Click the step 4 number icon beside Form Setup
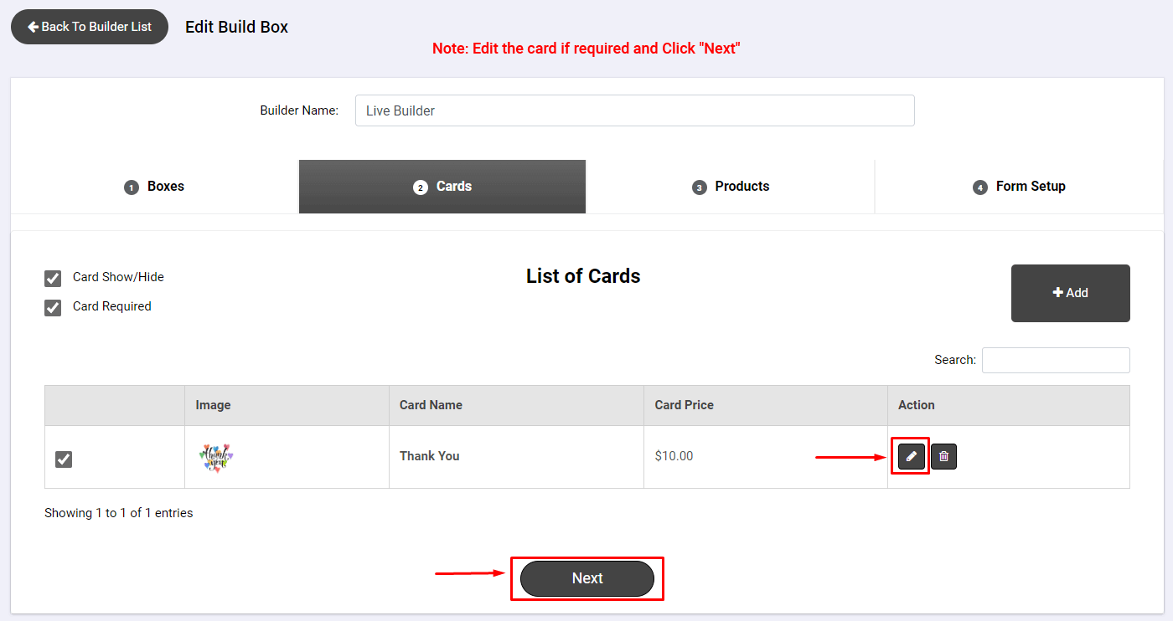Viewport: 1173px width, 621px height. click(980, 187)
